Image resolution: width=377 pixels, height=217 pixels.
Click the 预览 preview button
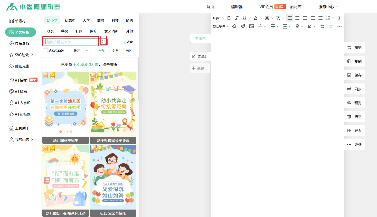click(354, 103)
